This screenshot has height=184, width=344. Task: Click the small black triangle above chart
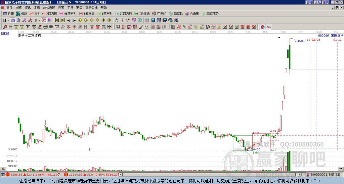279,38
